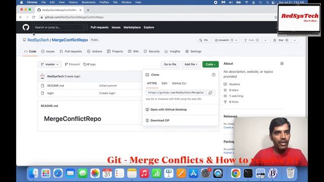Open the master branch dropdown
Image resolution: width=324 pixels, height=182 pixels.
(x=50, y=64)
